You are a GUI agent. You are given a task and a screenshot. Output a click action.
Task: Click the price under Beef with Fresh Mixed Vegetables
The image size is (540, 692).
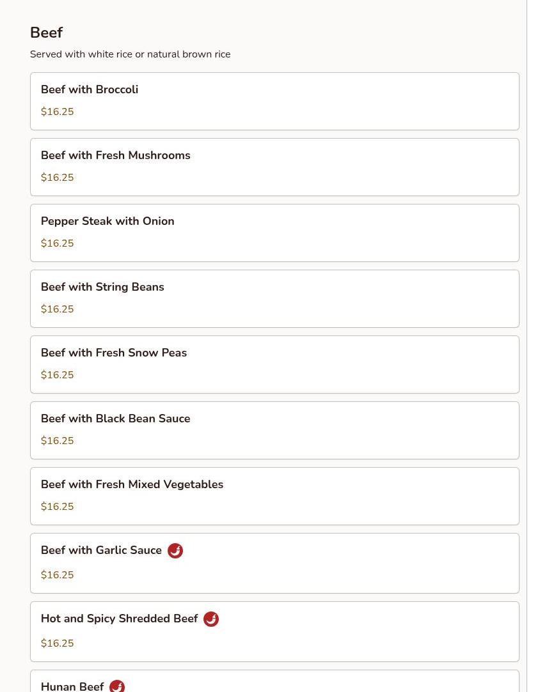[x=57, y=506]
